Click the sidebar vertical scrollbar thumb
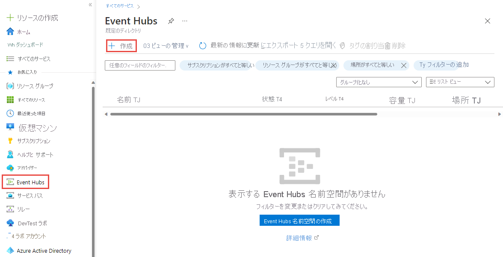This screenshot has width=503, height=257. coord(93,171)
